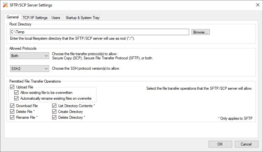
Task: Open the allowed protocols dropdown showing Both
Action: tap(29, 56)
